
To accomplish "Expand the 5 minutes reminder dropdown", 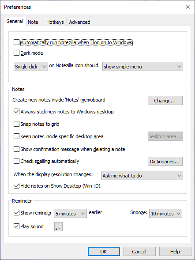I will point(70,213).
